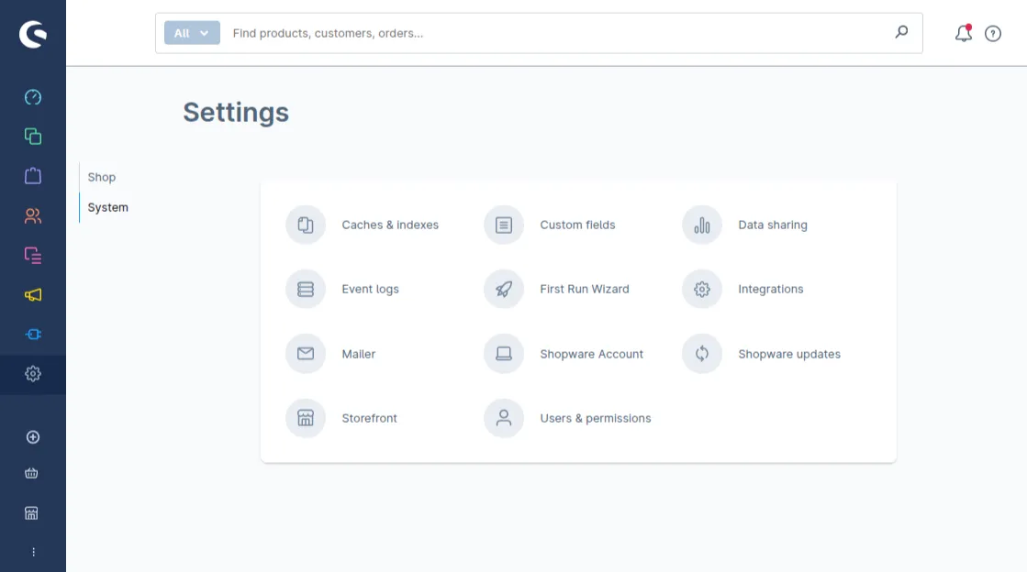Click the Event logs icon
Image resolution: width=1027 pixels, height=572 pixels.
(x=306, y=290)
